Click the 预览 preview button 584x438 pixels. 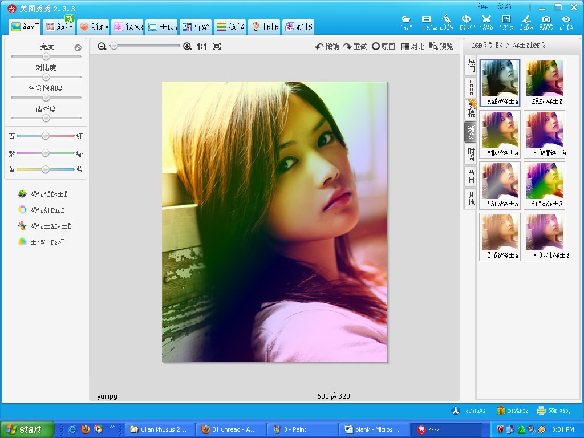point(441,46)
